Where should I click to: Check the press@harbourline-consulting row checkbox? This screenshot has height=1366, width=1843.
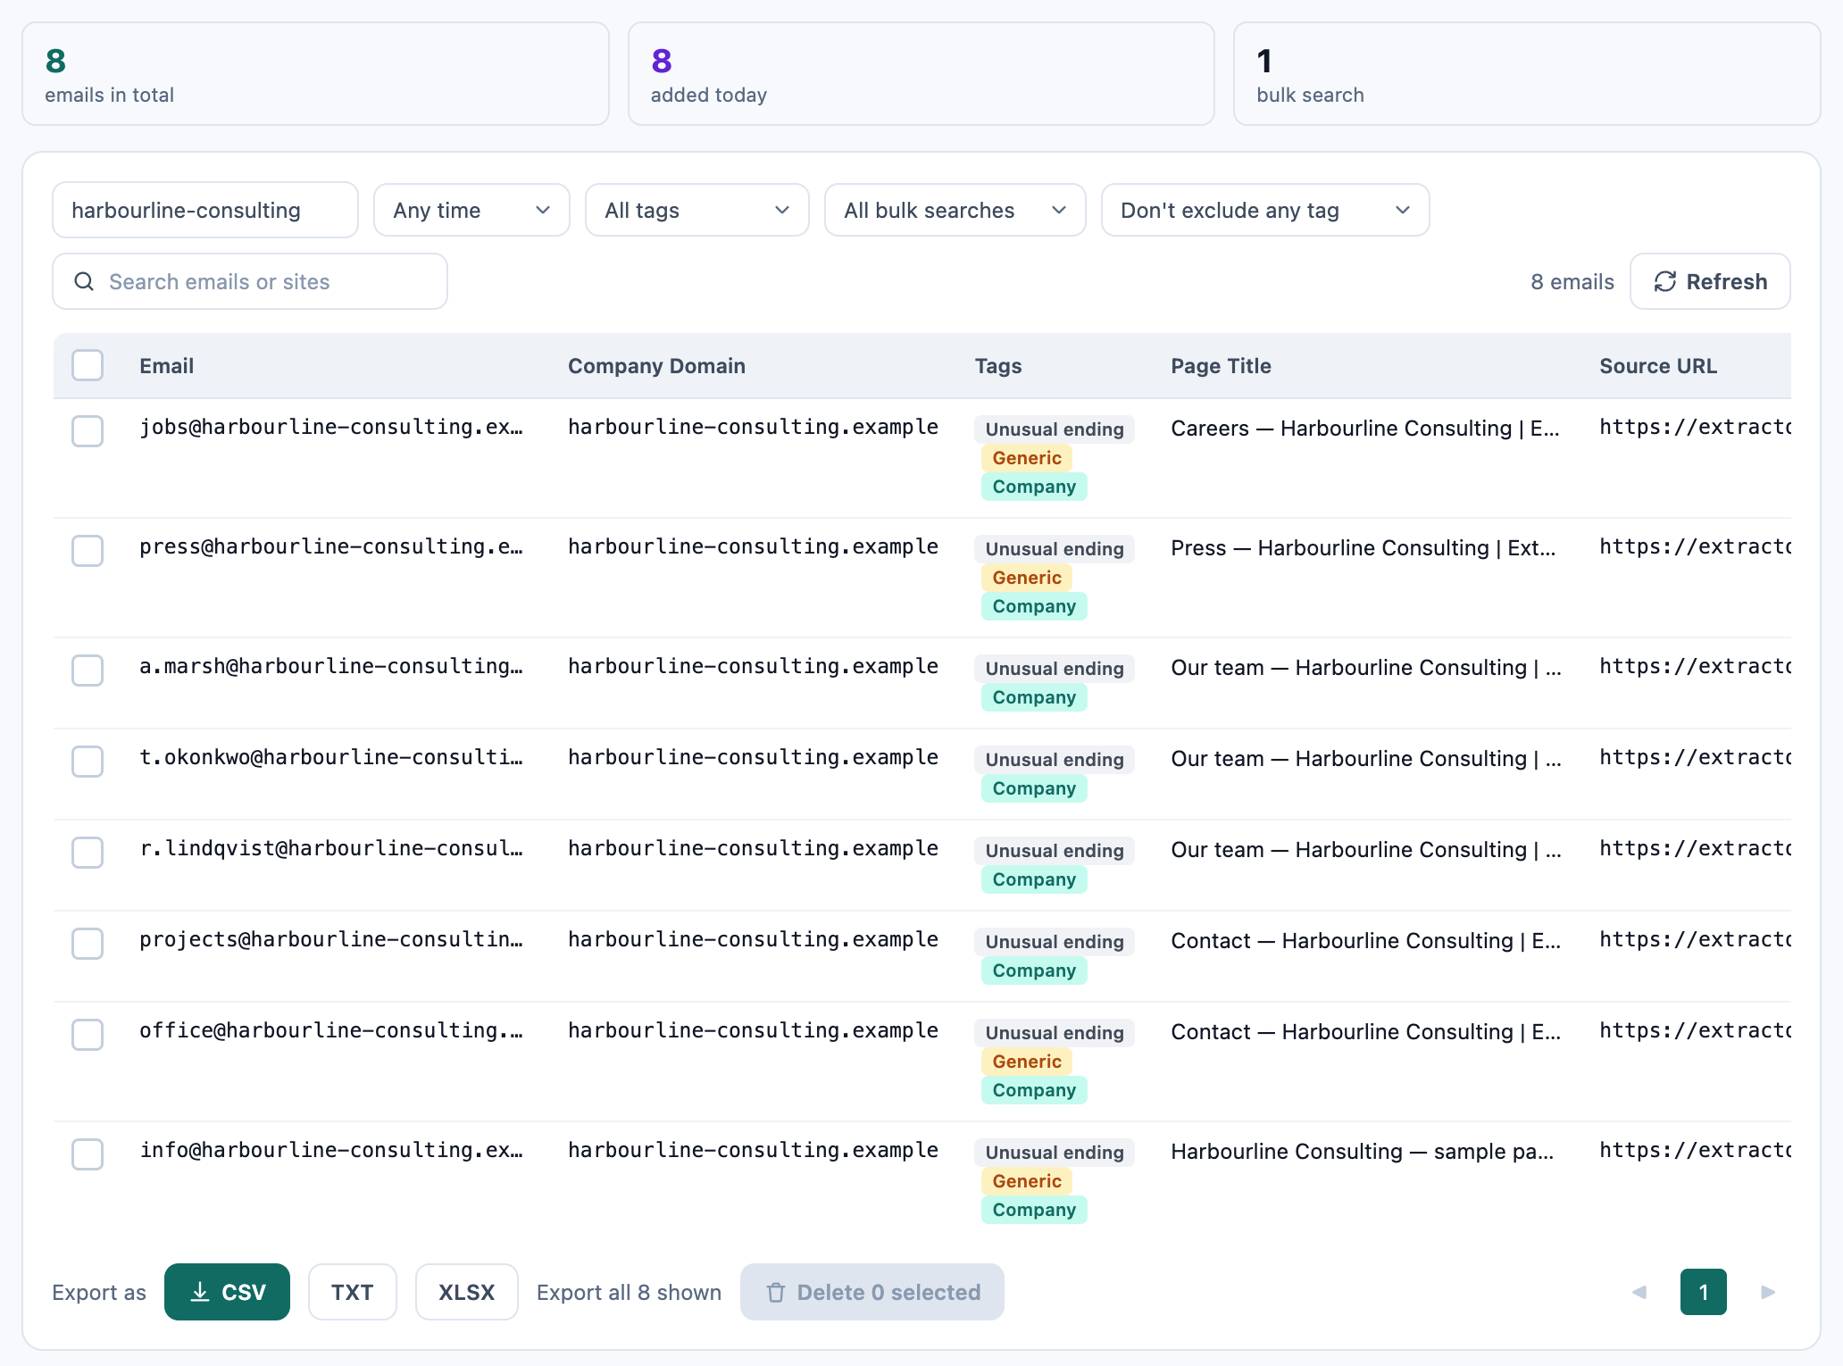(88, 551)
